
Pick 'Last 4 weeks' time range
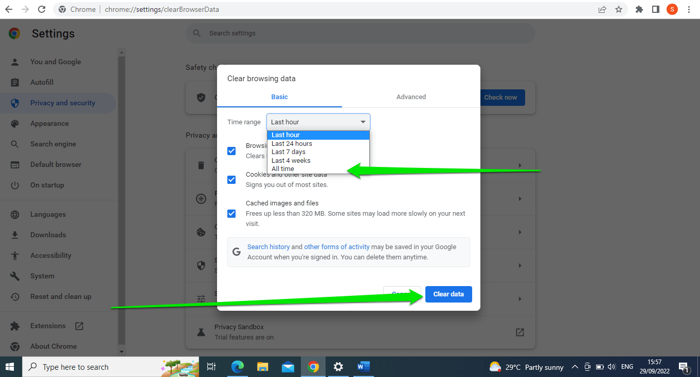coord(291,161)
